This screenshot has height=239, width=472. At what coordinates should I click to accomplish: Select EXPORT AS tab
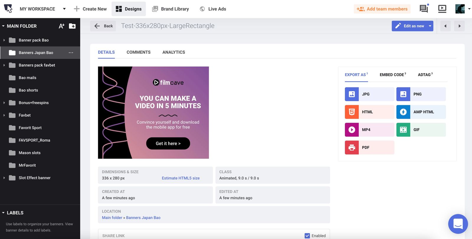[x=356, y=75]
